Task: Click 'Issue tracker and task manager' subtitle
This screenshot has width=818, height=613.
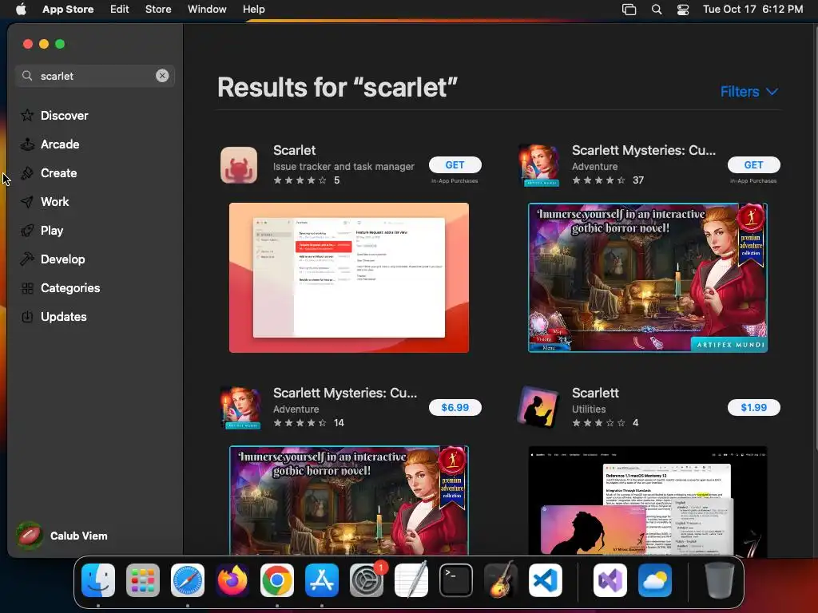Action: tap(343, 166)
